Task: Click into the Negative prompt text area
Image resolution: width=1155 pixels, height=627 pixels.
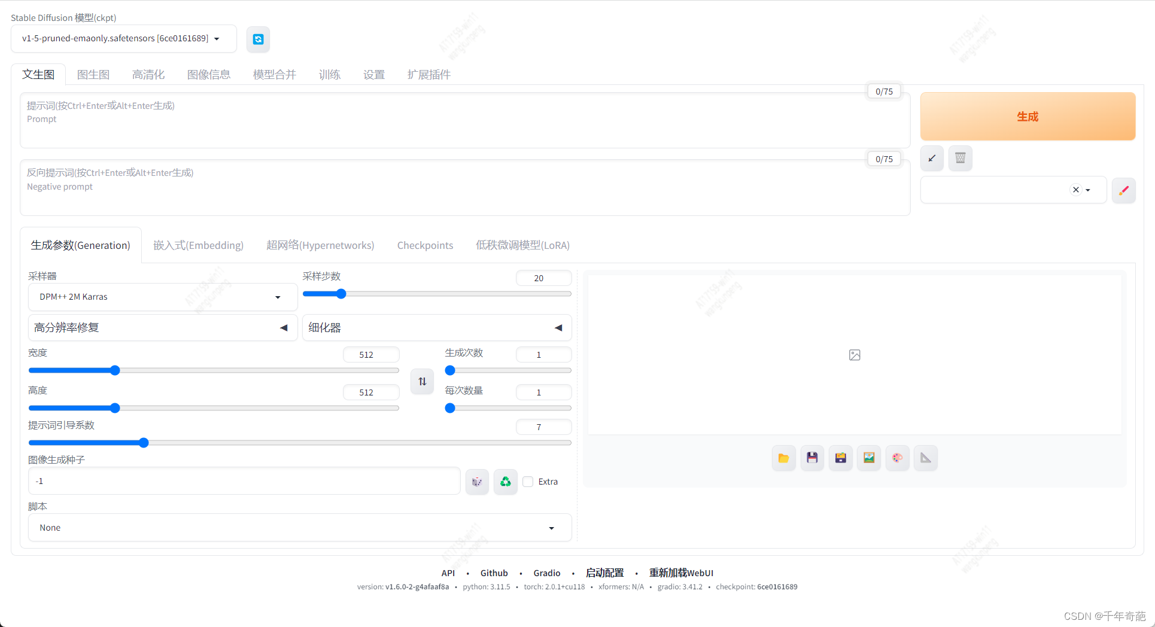Action: click(x=465, y=187)
